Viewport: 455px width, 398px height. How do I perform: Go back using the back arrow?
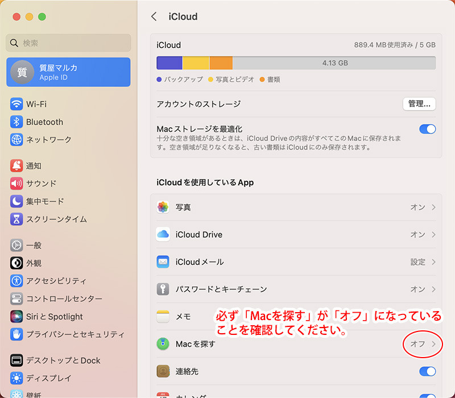154,16
